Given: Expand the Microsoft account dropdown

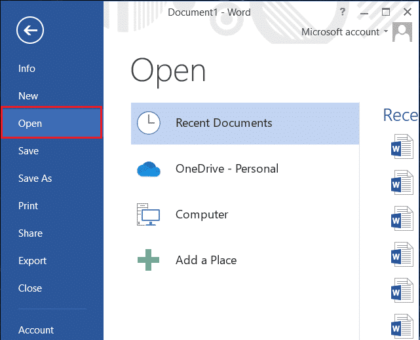Looking at the screenshot, I should 385,32.
